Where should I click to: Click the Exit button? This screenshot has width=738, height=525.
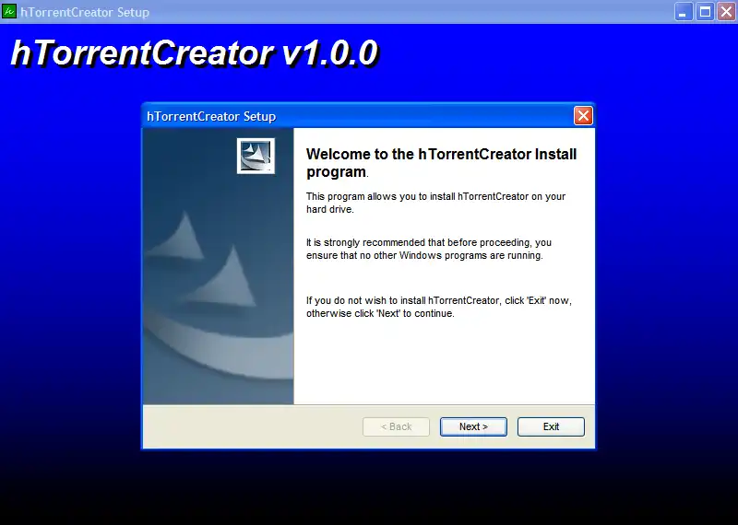tap(551, 426)
